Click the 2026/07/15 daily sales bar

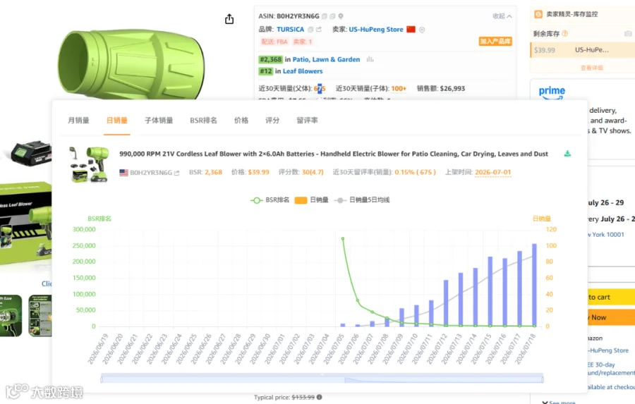pyautogui.click(x=490, y=291)
